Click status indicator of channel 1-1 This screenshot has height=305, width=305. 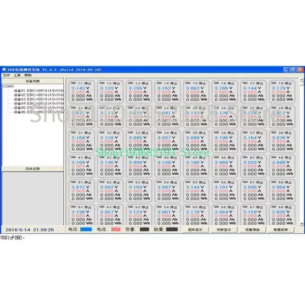(73, 83)
